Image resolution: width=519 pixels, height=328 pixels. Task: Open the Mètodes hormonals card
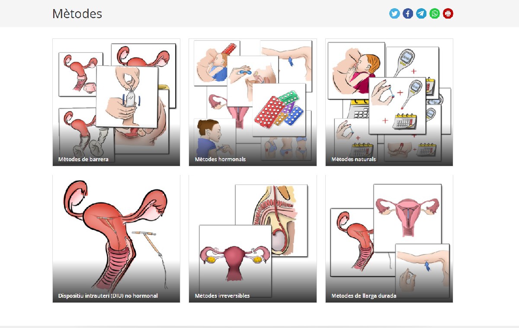click(253, 102)
